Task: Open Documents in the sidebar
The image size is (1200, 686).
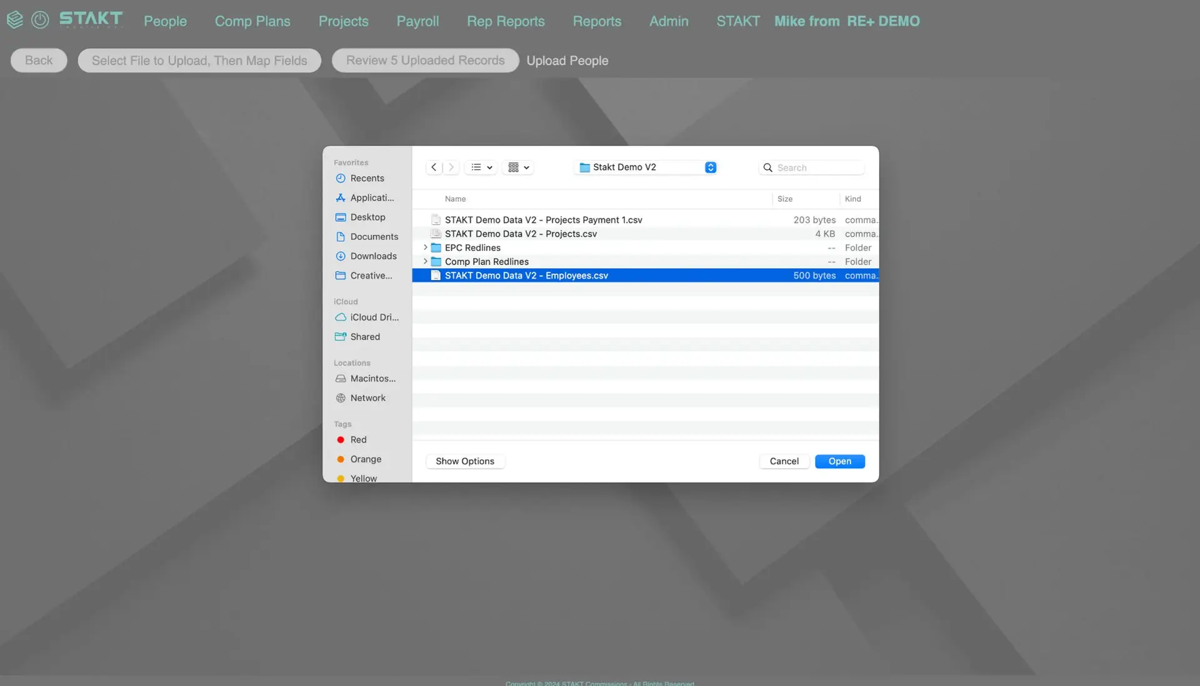Action: [367, 236]
